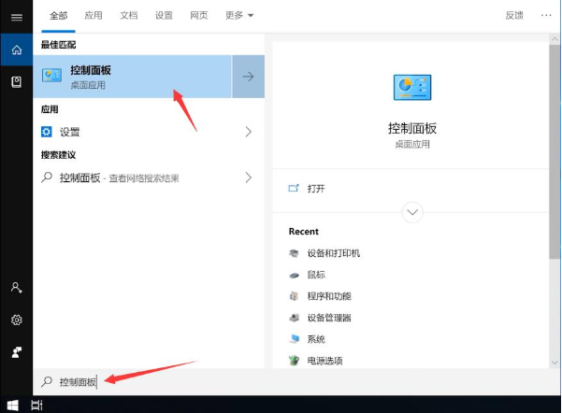The width and height of the screenshot is (562, 413).
Task: Open the 电源选项 icon in Recent
Action: (294, 361)
